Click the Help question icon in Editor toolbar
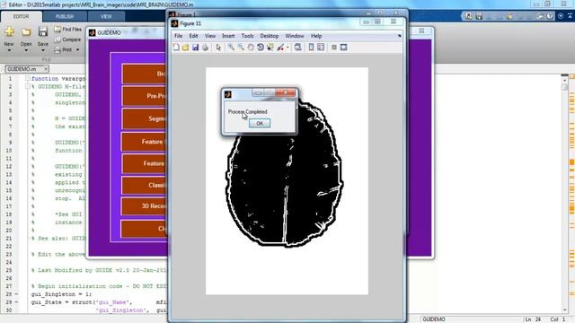This screenshot has width=575, height=323. coord(550,16)
